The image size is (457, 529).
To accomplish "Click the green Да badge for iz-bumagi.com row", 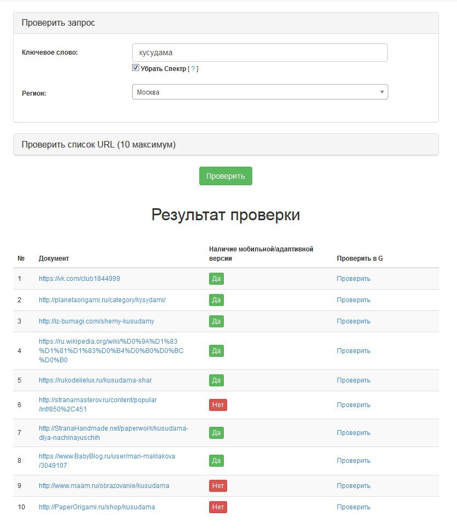I will click(216, 321).
